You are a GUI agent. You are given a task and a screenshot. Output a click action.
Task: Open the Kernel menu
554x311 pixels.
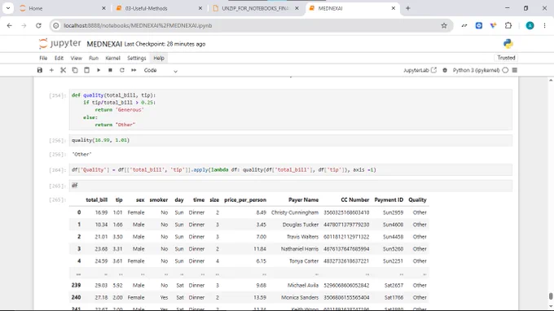click(112, 59)
